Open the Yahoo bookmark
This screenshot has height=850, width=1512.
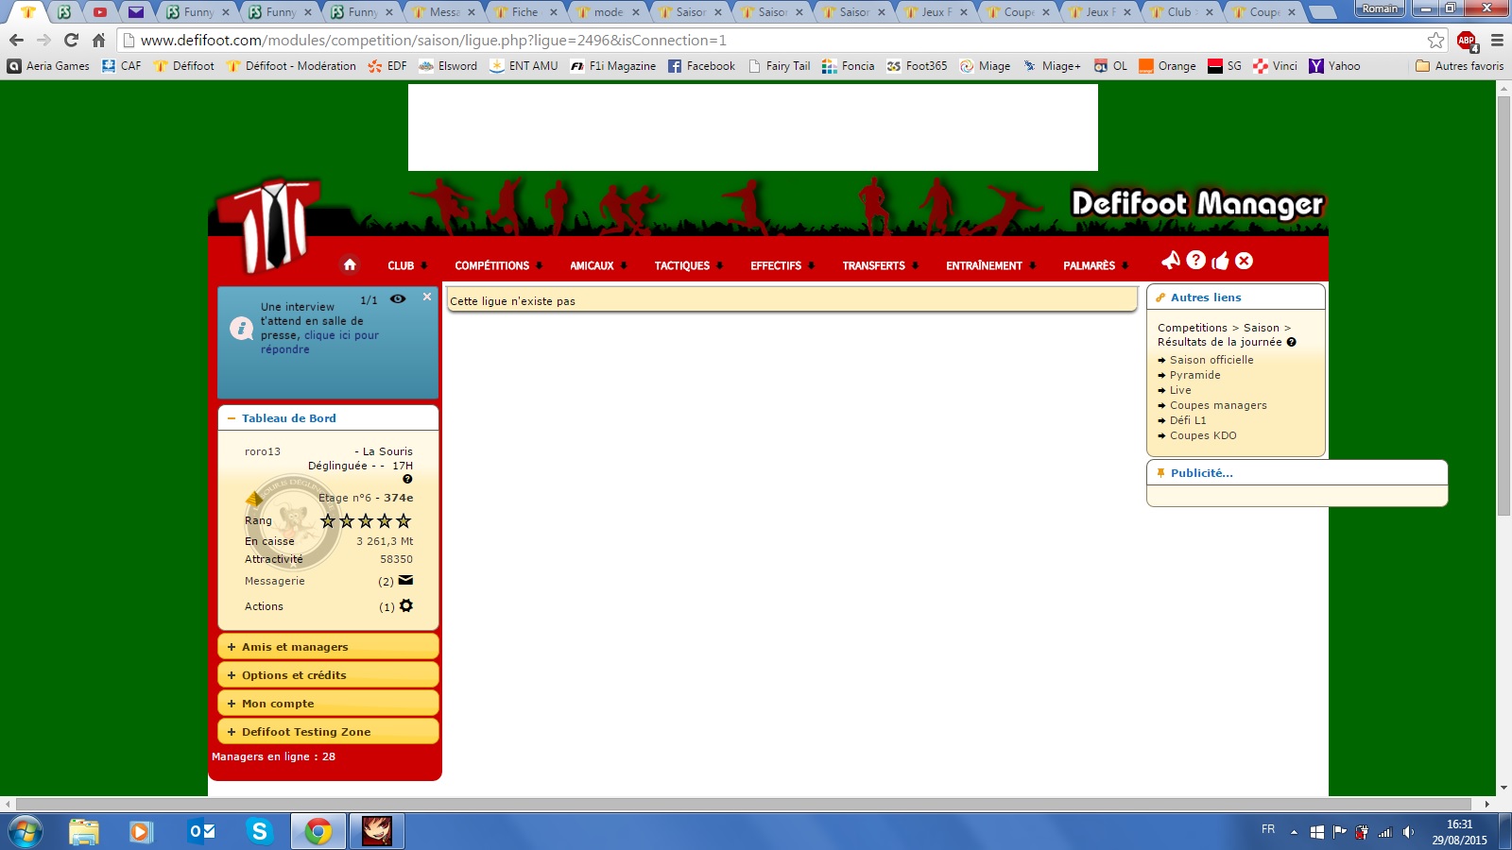coord(1334,66)
